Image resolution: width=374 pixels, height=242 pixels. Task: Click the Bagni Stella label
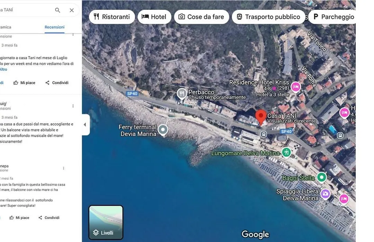(299, 178)
